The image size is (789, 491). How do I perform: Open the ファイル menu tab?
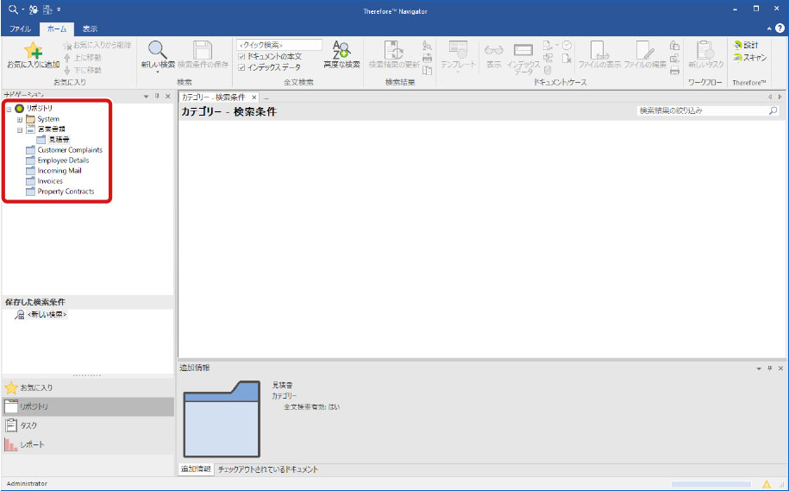pos(20,28)
